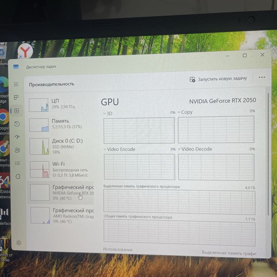Select NVIDIA GeForce RTX GPU item

pyautogui.click(x=61, y=193)
